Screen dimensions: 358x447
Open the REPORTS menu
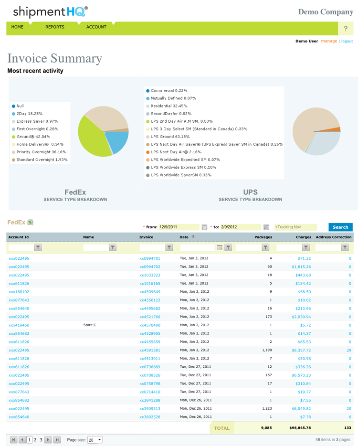[x=55, y=27]
